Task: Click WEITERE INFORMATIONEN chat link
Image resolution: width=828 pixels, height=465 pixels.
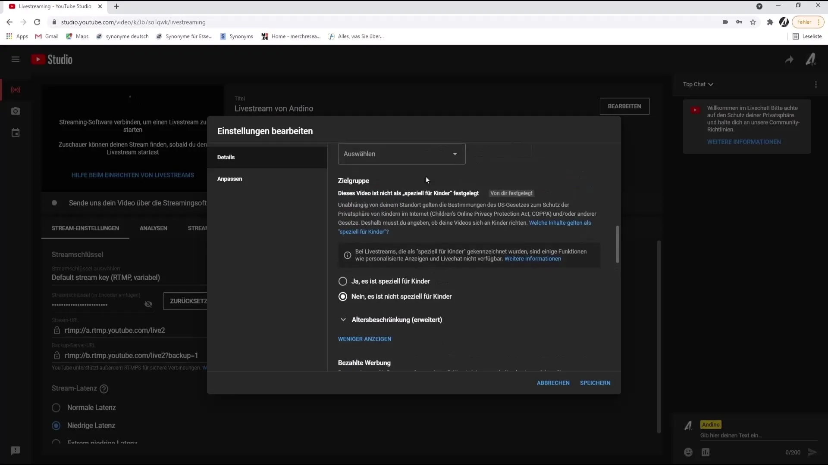Action: pyautogui.click(x=744, y=141)
